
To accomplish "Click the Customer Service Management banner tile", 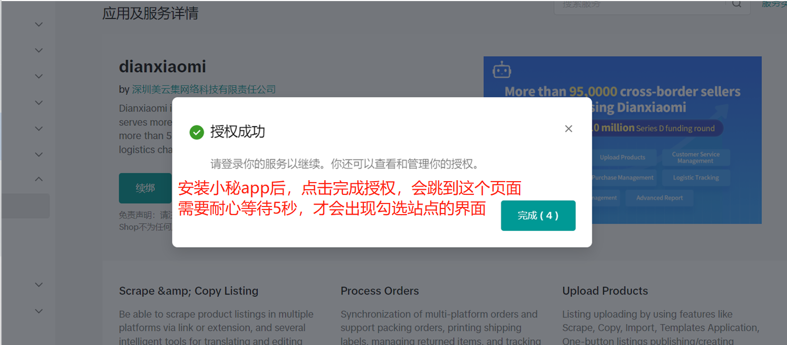I will point(696,157).
